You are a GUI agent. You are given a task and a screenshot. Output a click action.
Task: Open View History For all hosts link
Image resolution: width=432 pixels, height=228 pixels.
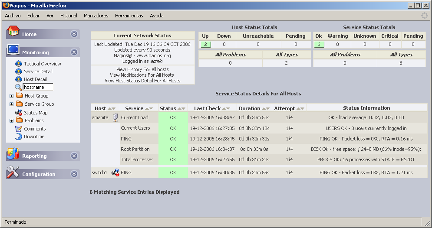pyautogui.click(x=142, y=69)
